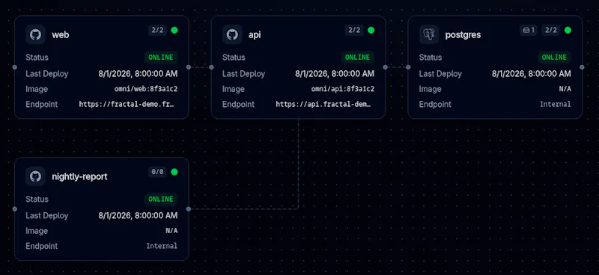Viewport: 599px width, 275px height.
Task: Click Internal endpoint value on nightly-report card
Action: click(162, 246)
